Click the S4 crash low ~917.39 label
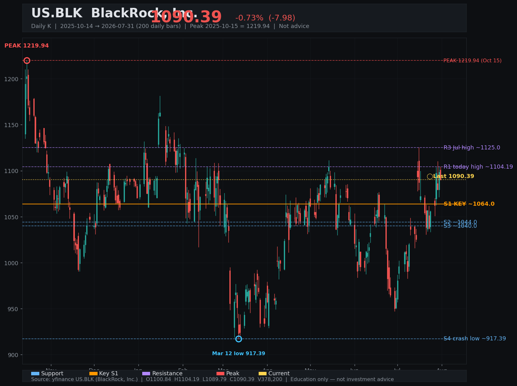 pos(475,338)
